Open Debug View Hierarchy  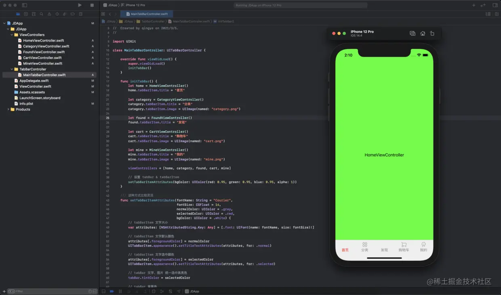[x=154, y=291]
